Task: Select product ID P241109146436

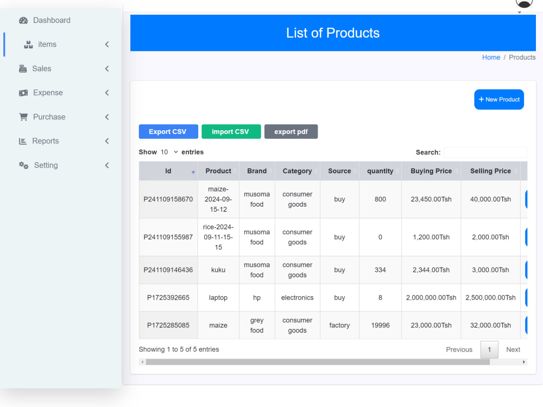Action: coord(168,270)
